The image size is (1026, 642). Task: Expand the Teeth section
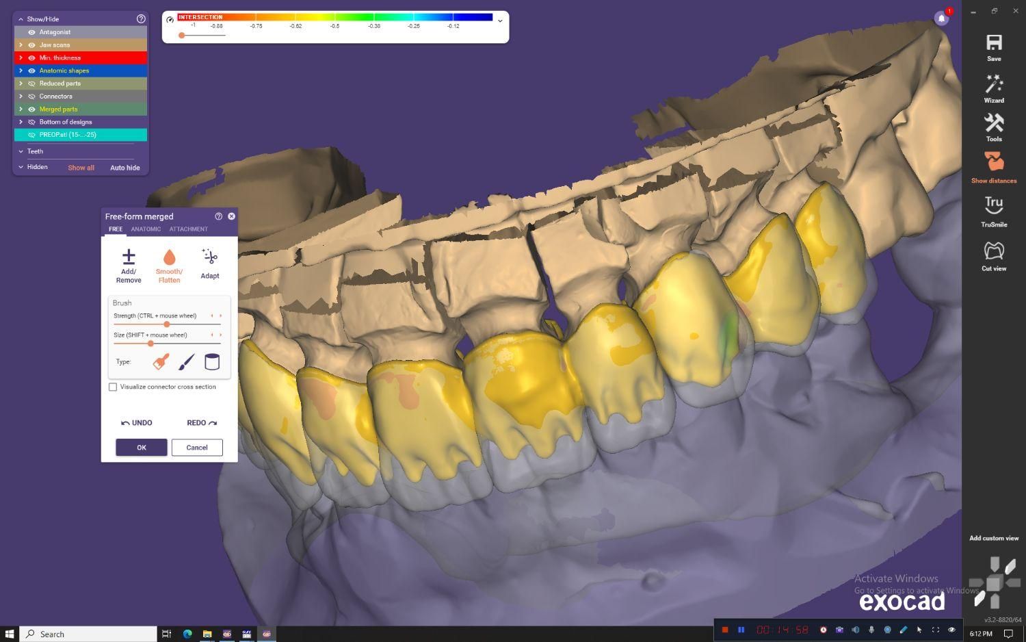click(x=21, y=151)
